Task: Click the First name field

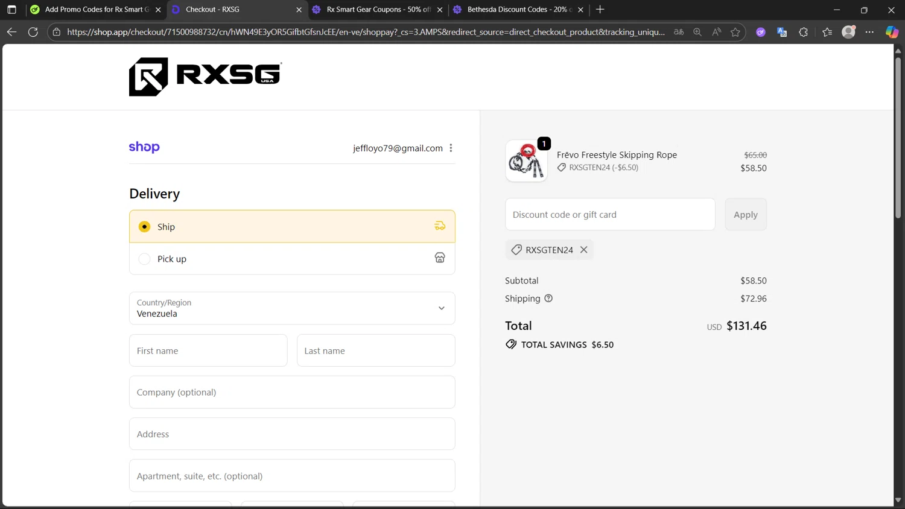Action: point(208,350)
